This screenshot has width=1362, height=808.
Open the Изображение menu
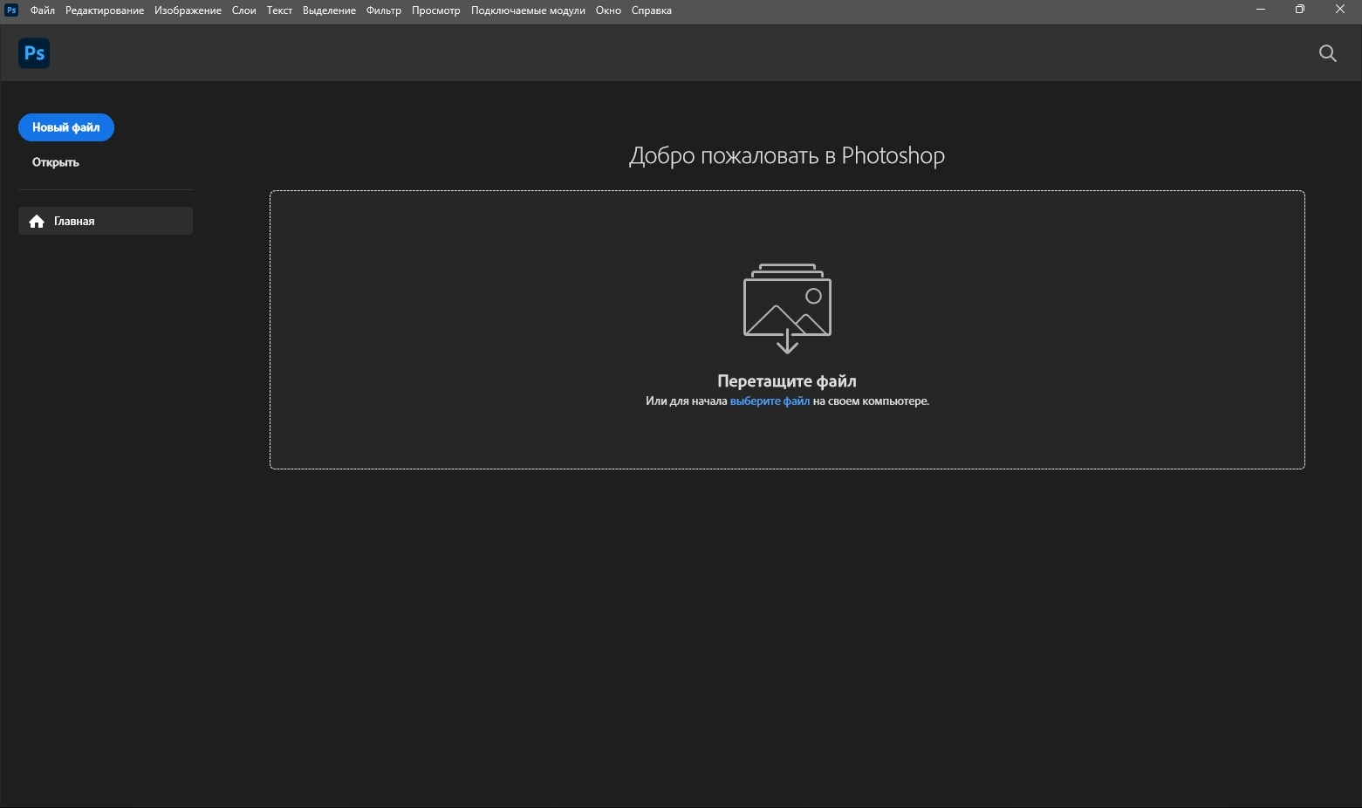(188, 10)
